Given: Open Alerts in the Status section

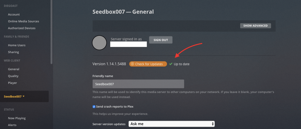Looking at the screenshot, I should 12,125.
